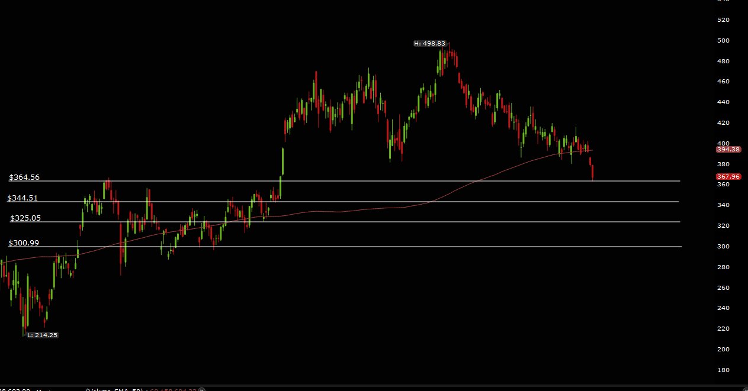
Task: Select the horizontal line at $344.51
Action: tap(342, 202)
